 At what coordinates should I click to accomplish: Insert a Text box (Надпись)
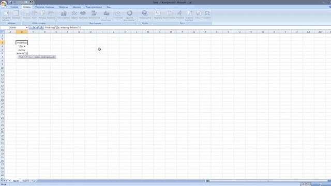157,15
